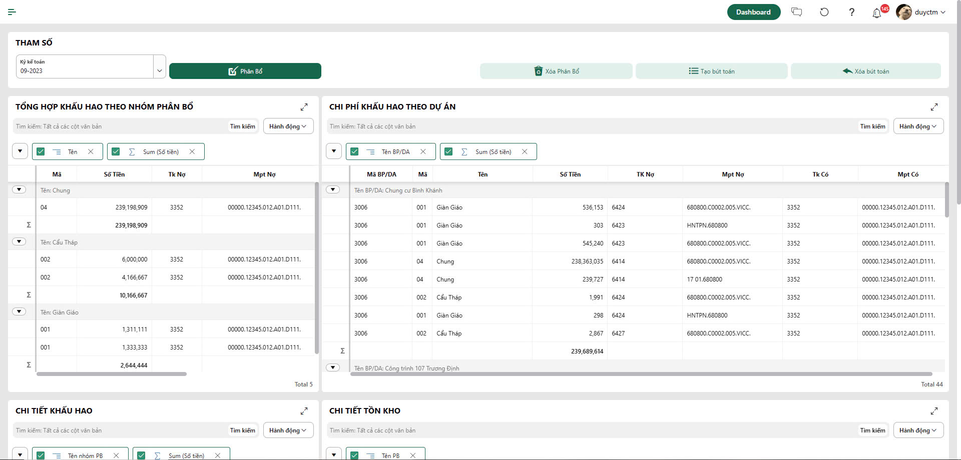This screenshot has width=961, height=460.
Task: Toggle Sum (Số tiền) checkbox in Chi tiết khấu hao
Action: [x=141, y=455]
